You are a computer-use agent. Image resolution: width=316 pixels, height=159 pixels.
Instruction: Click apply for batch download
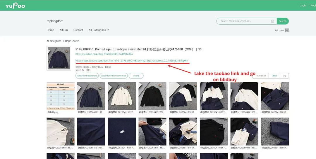[114, 76]
